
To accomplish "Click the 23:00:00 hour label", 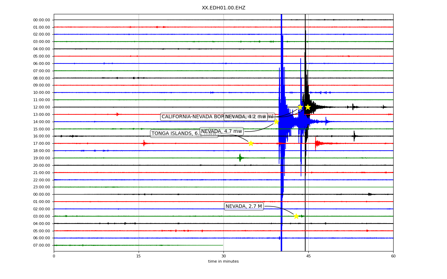I will pyautogui.click(x=41, y=187).
